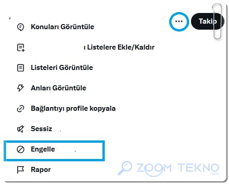The image size is (229, 184).
Task: Select Bağlantıyı profile kopyala text
Action: pos(73,108)
